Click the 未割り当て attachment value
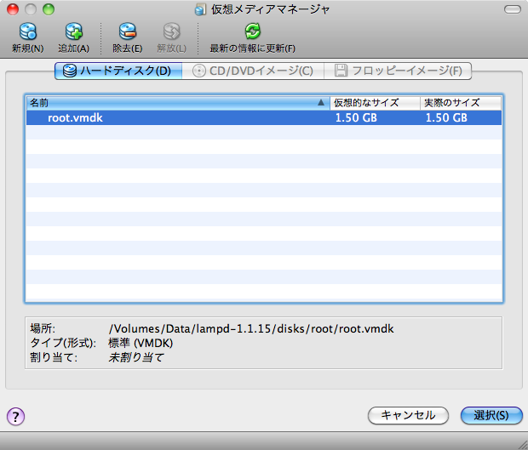 point(136,357)
